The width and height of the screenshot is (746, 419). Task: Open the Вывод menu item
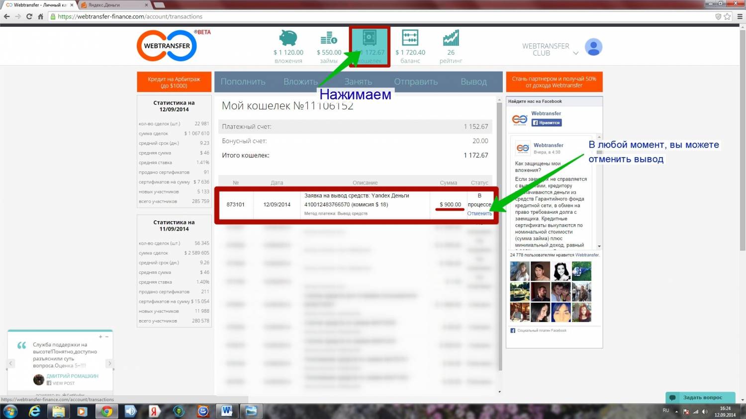pyautogui.click(x=473, y=82)
